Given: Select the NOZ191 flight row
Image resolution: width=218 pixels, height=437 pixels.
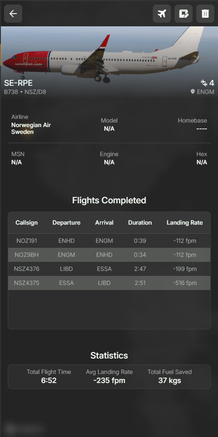Looking at the screenshot, I should 109,241.
